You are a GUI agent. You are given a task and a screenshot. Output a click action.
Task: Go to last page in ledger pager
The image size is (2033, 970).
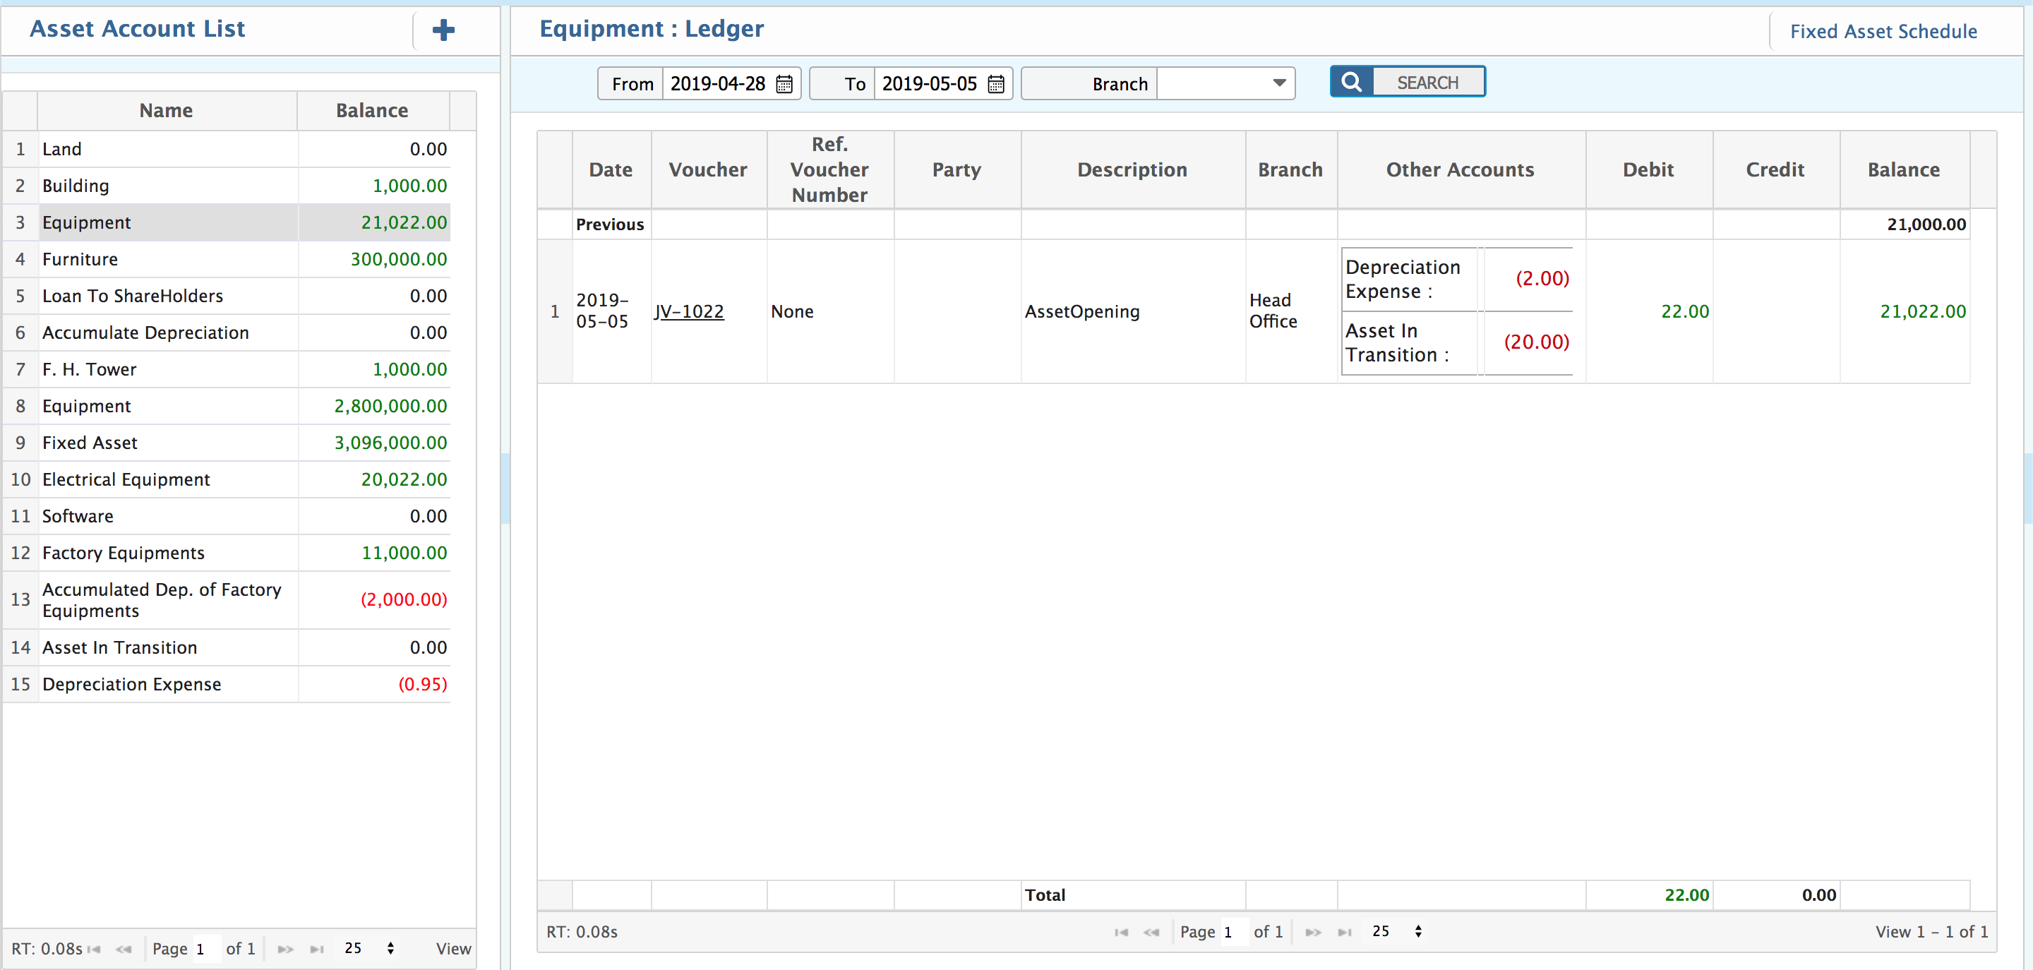tap(1344, 932)
